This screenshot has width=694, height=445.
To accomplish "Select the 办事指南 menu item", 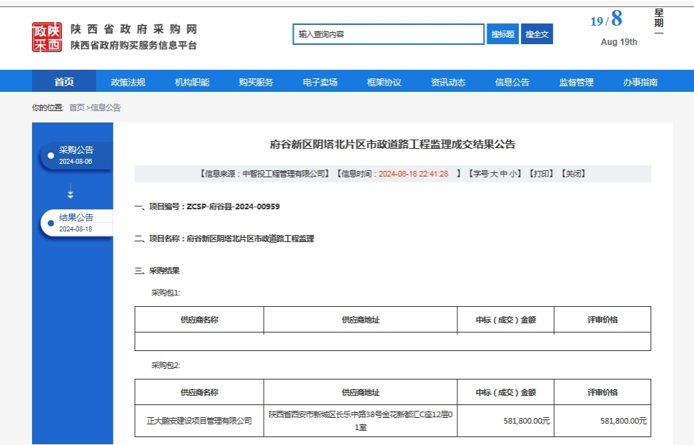I will 640,82.
